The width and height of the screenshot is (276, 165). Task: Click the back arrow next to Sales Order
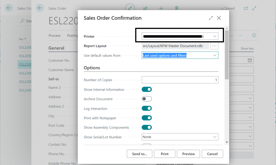point(40,8)
